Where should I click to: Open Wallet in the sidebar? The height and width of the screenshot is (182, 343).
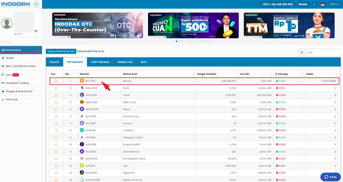tap(21, 58)
